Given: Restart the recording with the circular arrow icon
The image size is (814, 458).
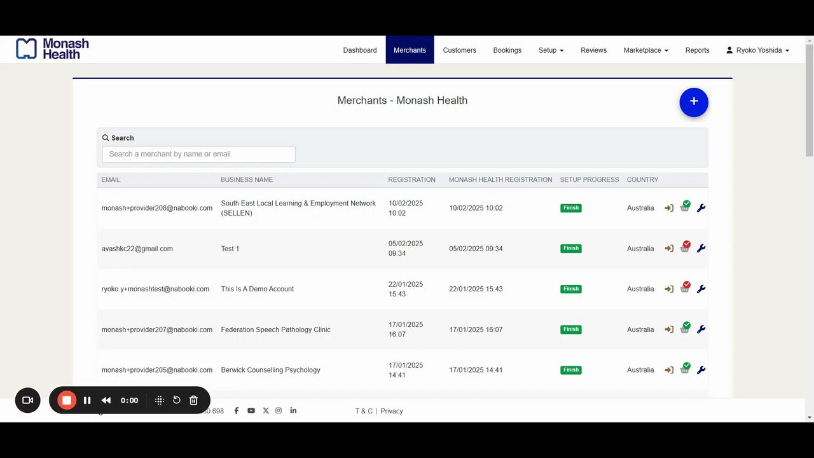Looking at the screenshot, I should point(177,400).
